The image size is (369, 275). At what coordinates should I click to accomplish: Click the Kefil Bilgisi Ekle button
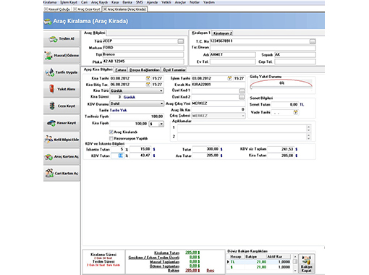click(61, 140)
